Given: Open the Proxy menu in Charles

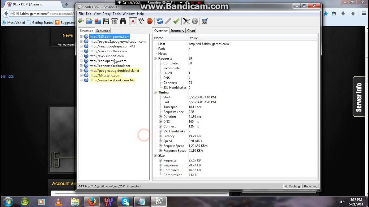Looking at the screenshot, I should click(107, 14).
